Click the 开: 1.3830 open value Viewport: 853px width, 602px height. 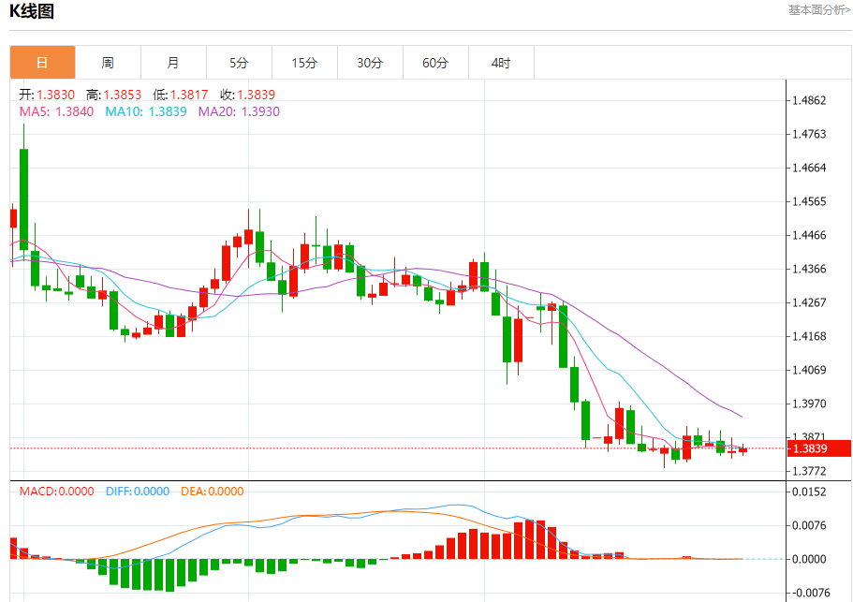(47, 95)
